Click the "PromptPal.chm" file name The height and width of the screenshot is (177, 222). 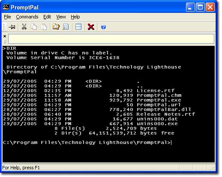pyautogui.click(x=159, y=95)
